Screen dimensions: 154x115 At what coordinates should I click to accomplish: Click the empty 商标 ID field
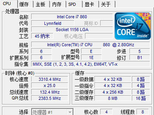coord(107,23)
